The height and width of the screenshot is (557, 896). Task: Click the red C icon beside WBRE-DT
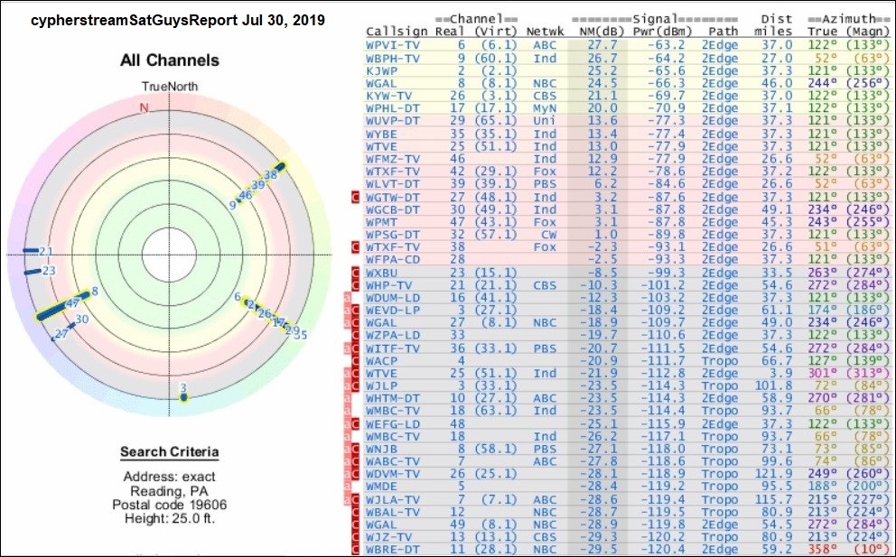tap(355, 550)
